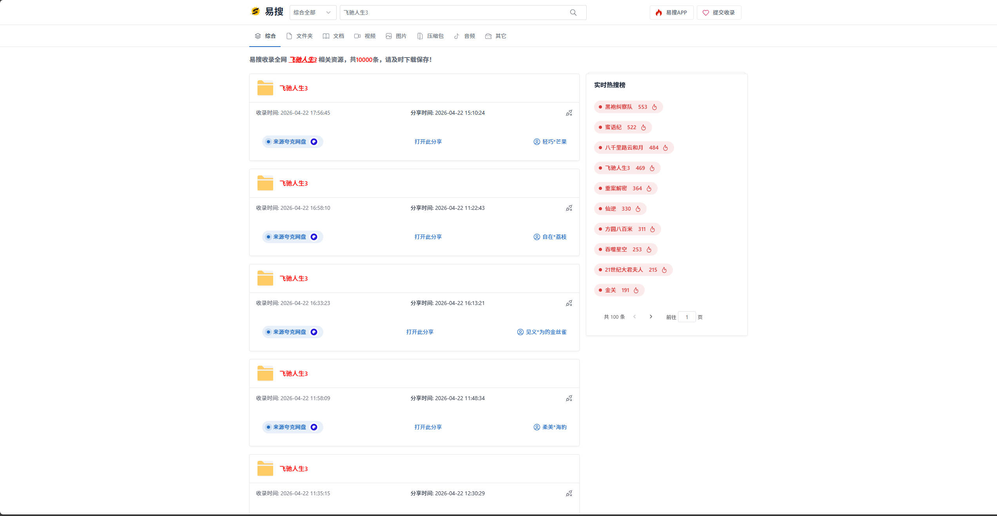Screen dimensions: 997x516
Task: Click the 提交收录 button
Action: click(x=719, y=13)
